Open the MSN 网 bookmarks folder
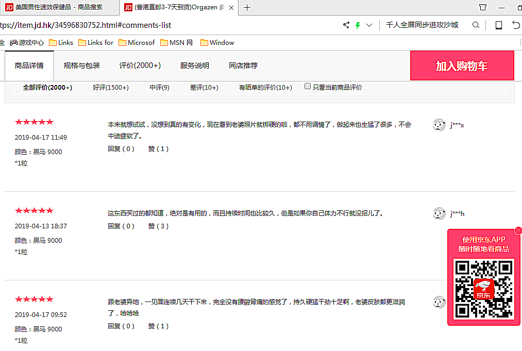The width and height of the screenshot is (522, 351). click(176, 43)
